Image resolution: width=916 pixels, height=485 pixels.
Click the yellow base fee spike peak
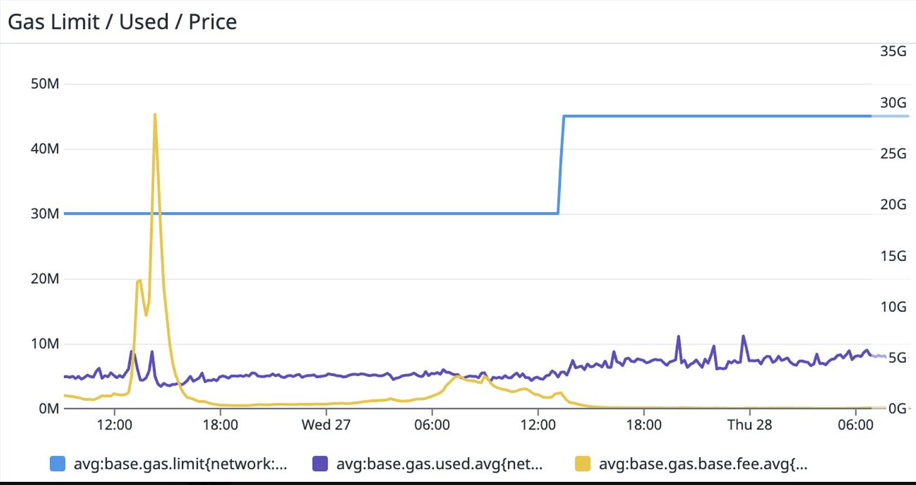(155, 115)
